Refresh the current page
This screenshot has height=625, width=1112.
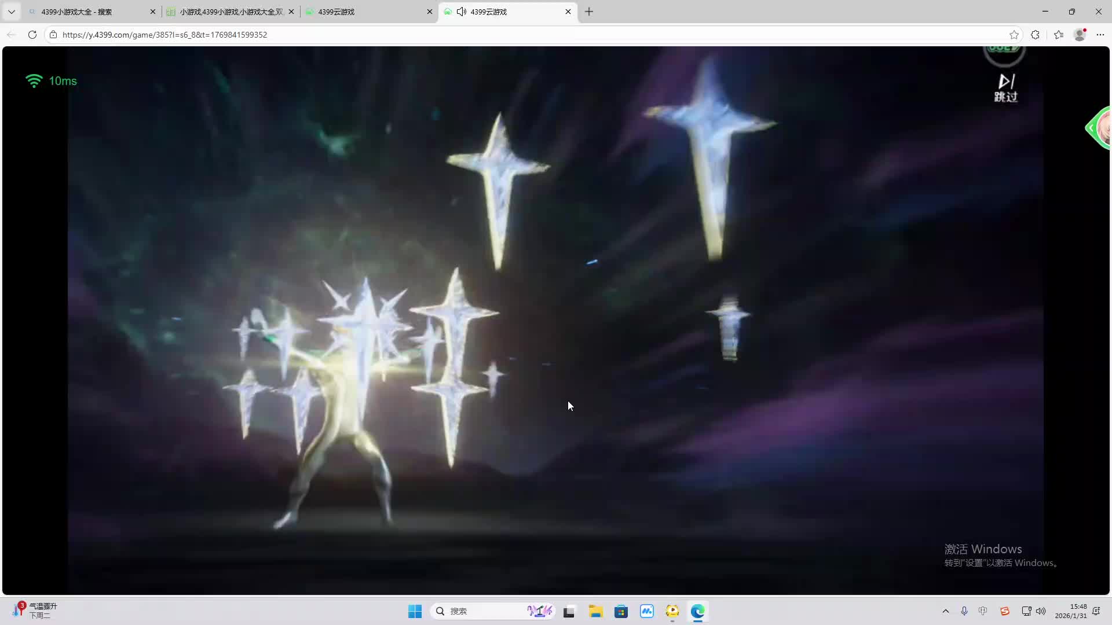32,35
